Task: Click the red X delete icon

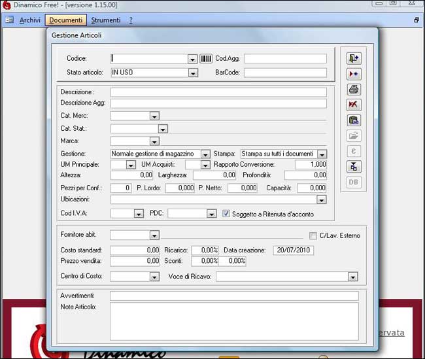Action: (354, 105)
